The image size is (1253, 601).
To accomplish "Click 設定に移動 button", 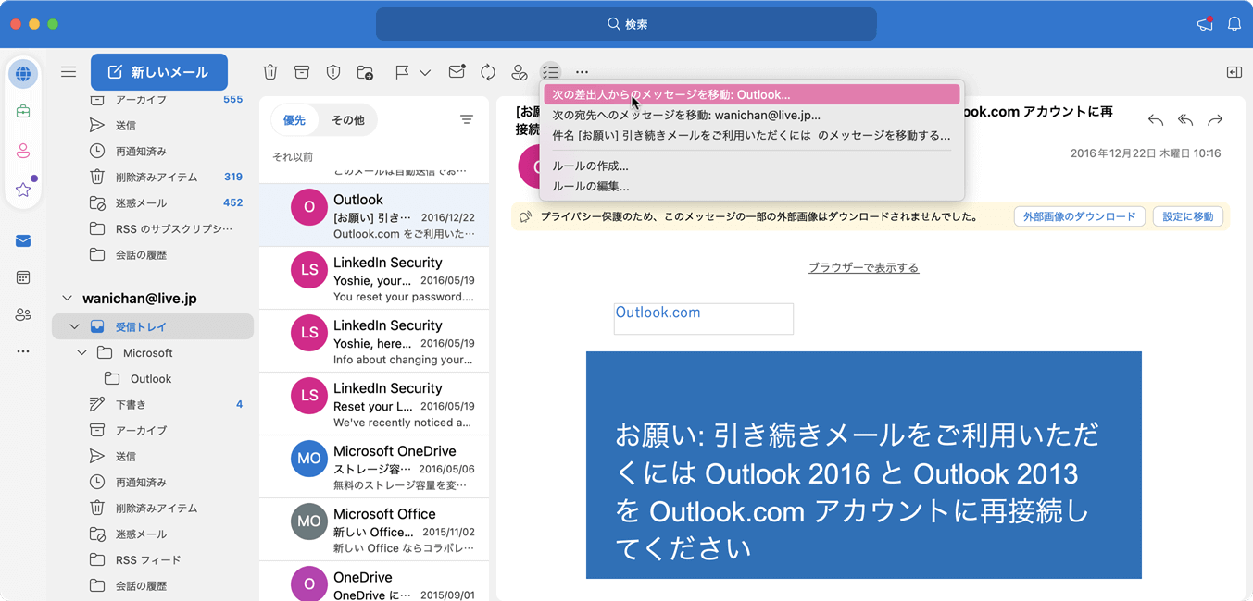I will coord(1188,216).
